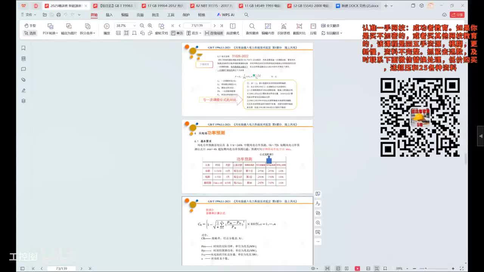Activate the Select (选择) tool
484x272 pixels.
pos(30,33)
